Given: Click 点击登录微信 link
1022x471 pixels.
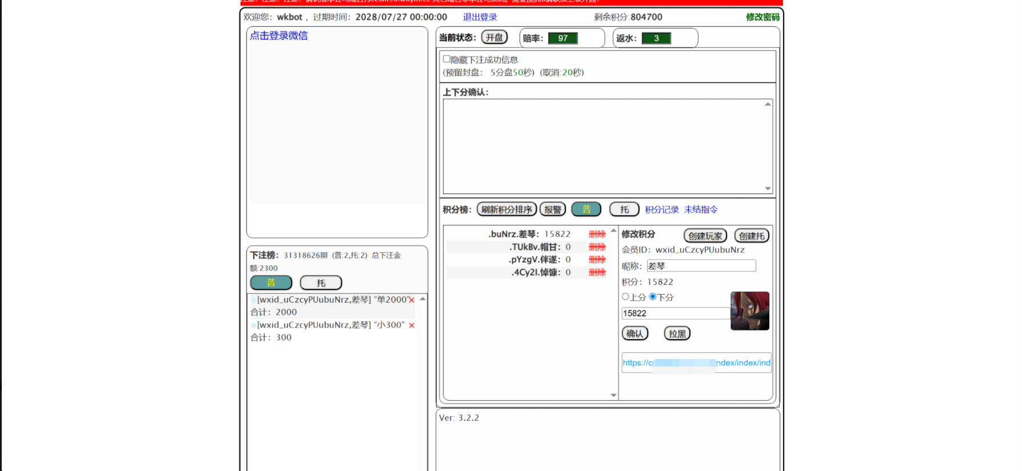Looking at the screenshot, I should (279, 36).
